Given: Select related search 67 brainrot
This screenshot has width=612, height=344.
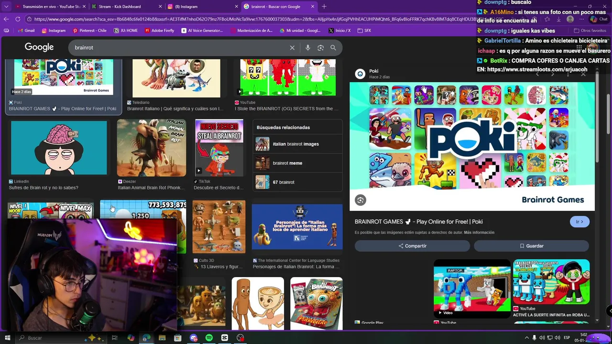Looking at the screenshot, I should click(297, 182).
